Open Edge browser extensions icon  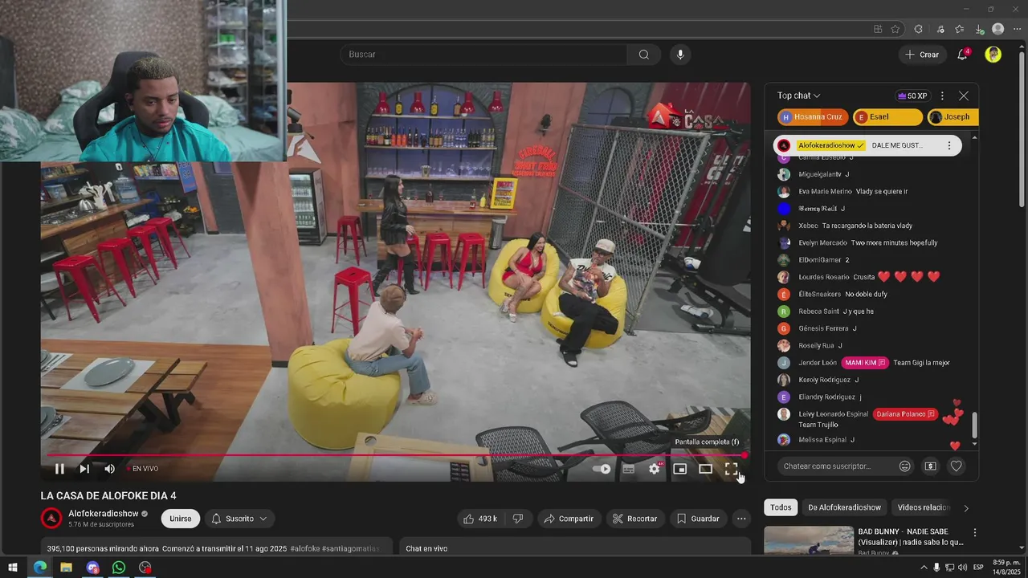[x=918, y=29]
